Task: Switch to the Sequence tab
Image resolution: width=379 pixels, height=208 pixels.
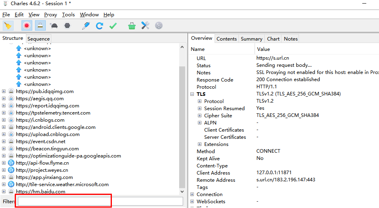Action: pos(39,39)
